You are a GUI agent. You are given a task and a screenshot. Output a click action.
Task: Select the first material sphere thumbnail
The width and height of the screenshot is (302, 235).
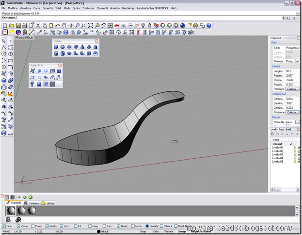11,211
